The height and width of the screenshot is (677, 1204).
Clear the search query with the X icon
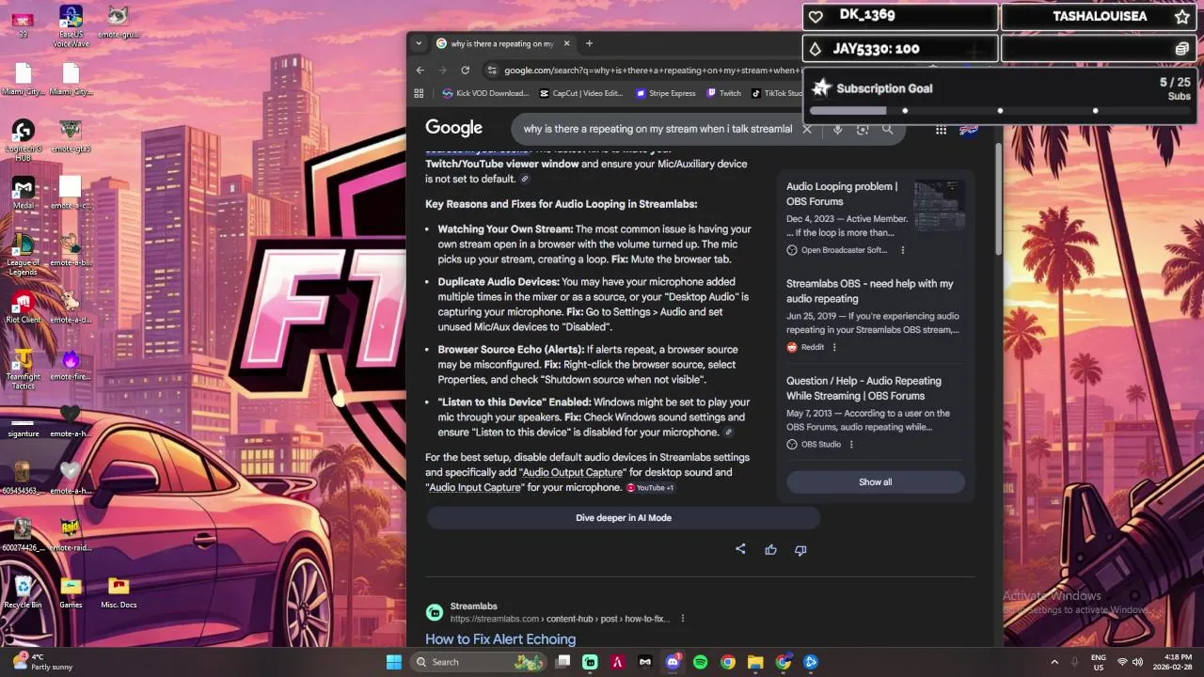pyautogui.click(x=806, y=129)
